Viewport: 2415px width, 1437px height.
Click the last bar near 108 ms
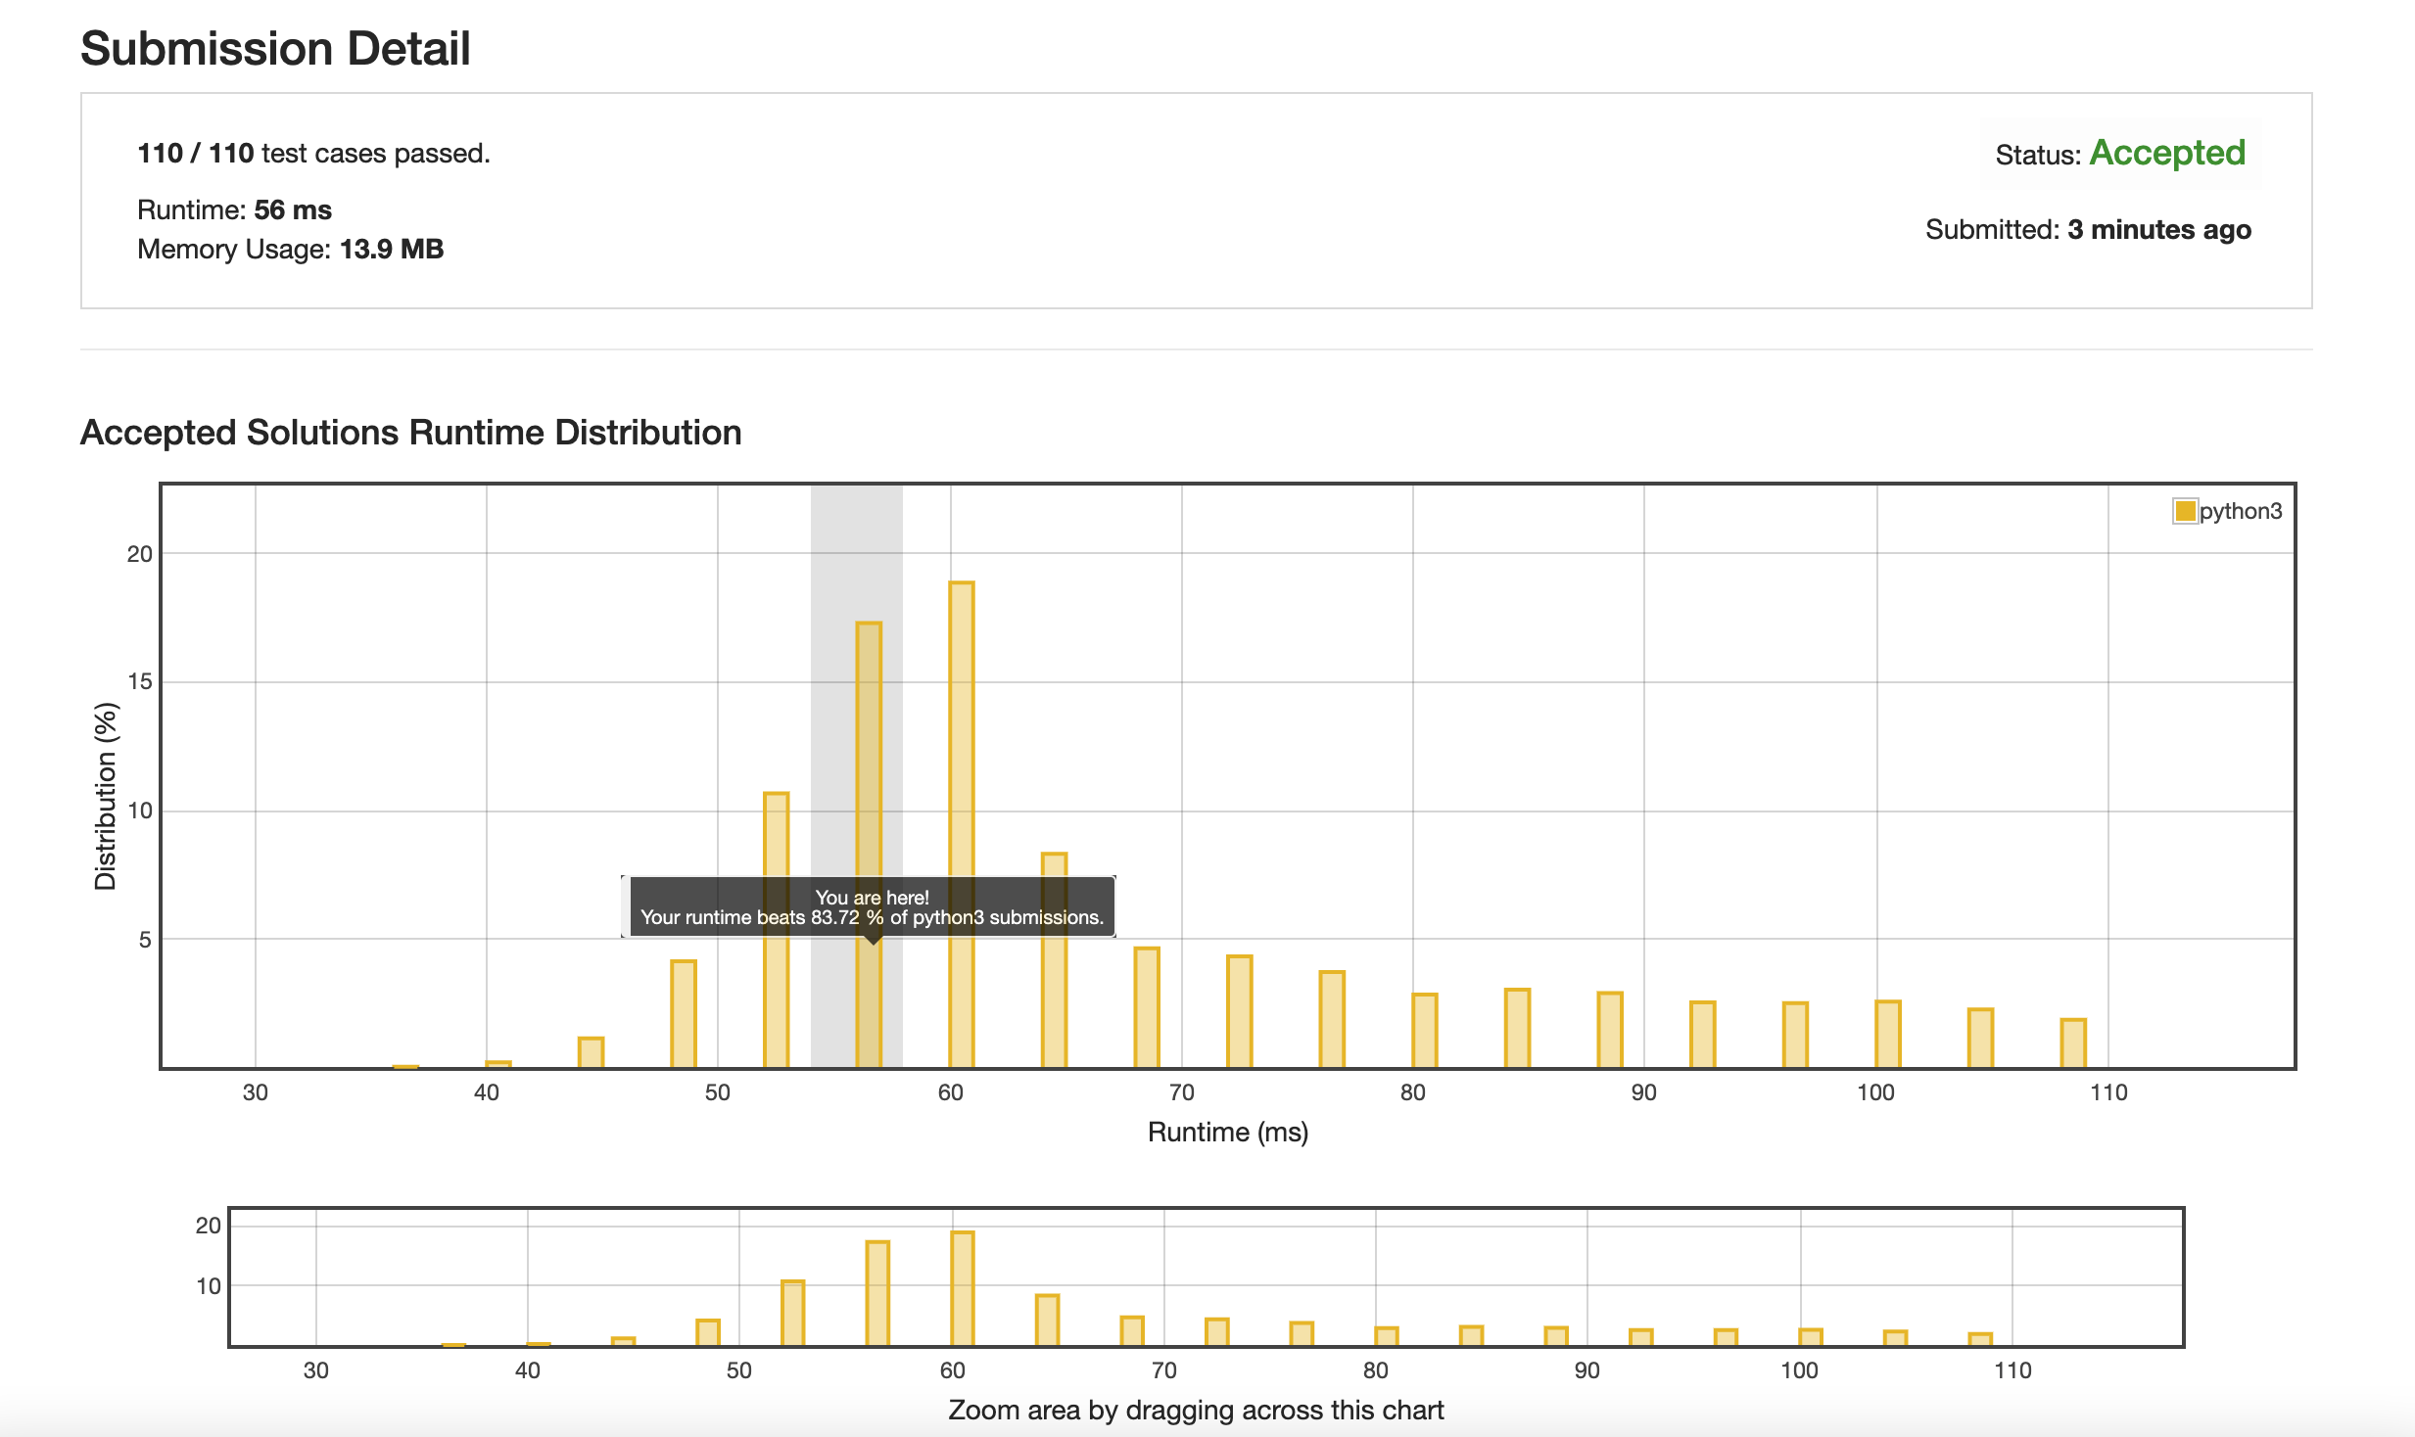click(x=2073, y=1043)
